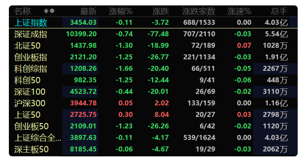Select the 上证指数 row
The image size is (305, 161).
[x=153, y=22]
